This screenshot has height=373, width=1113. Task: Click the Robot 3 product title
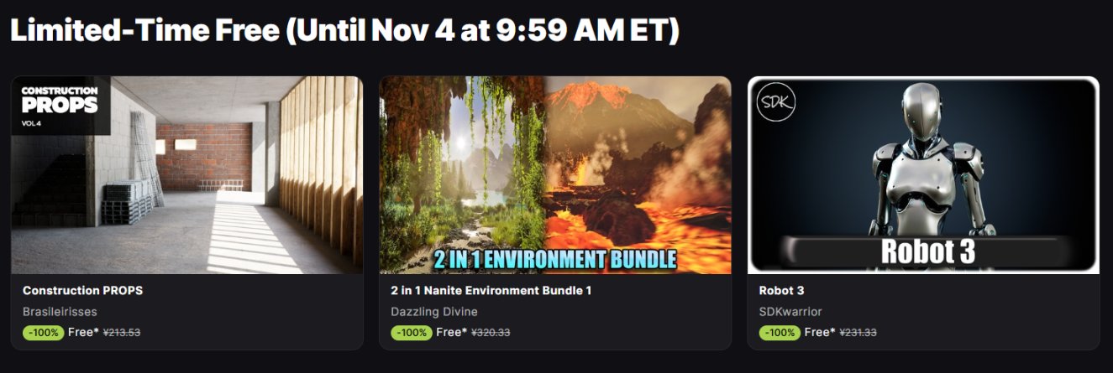(781, 291)
